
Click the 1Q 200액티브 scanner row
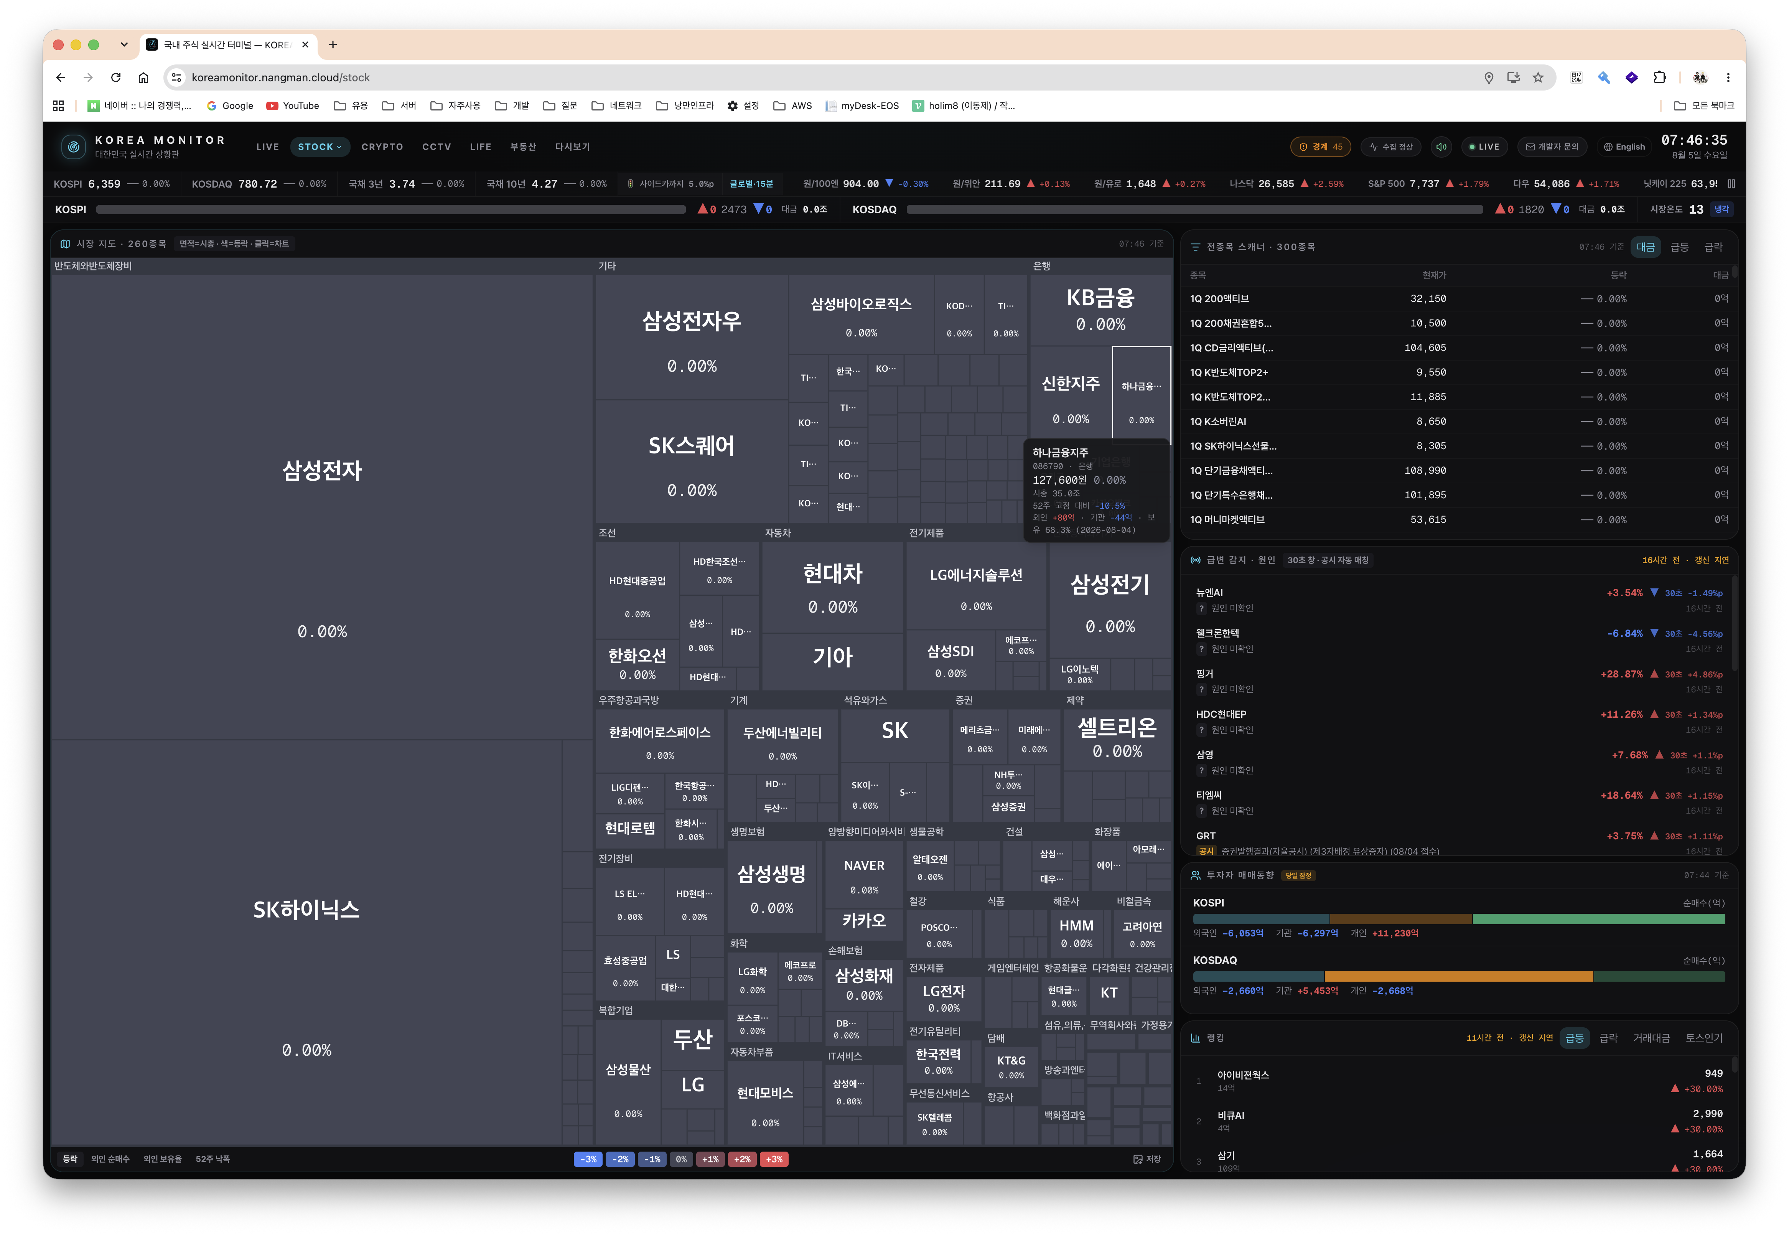click(x=1458, y=299)
